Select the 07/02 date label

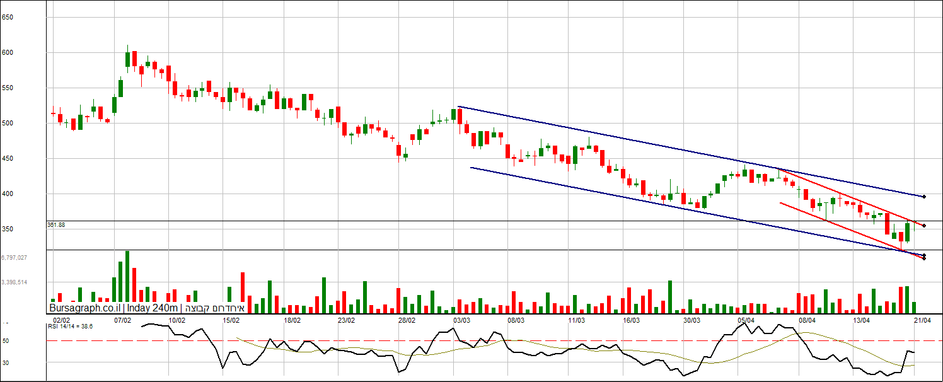[x=122, y=320]
